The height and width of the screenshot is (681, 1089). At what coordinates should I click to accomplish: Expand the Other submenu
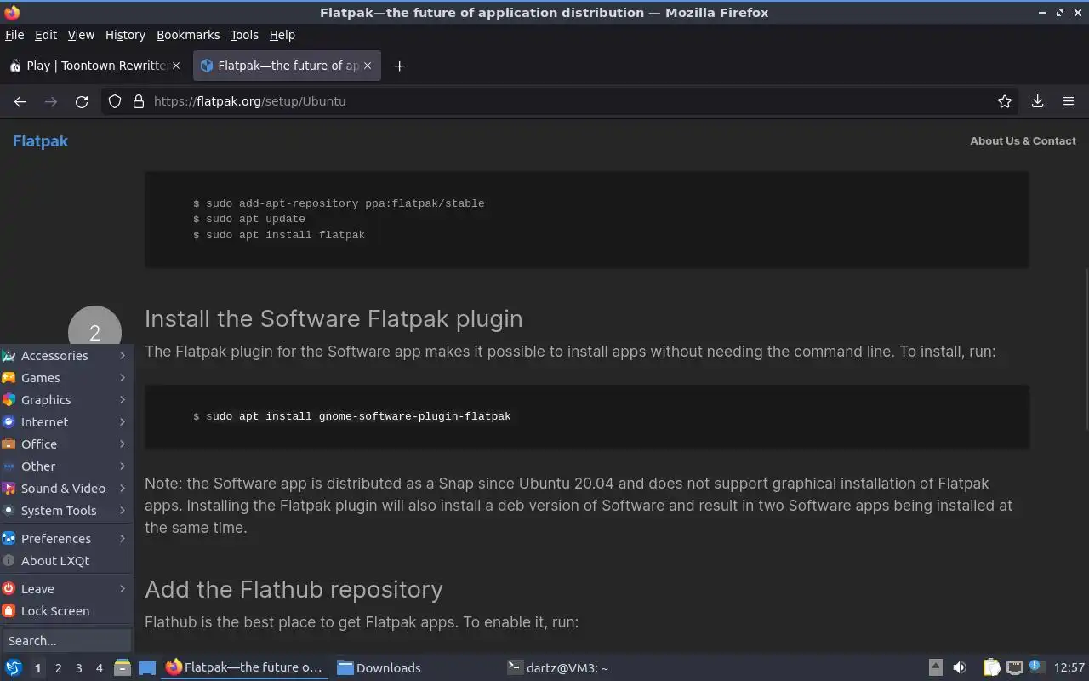[66, 466]
